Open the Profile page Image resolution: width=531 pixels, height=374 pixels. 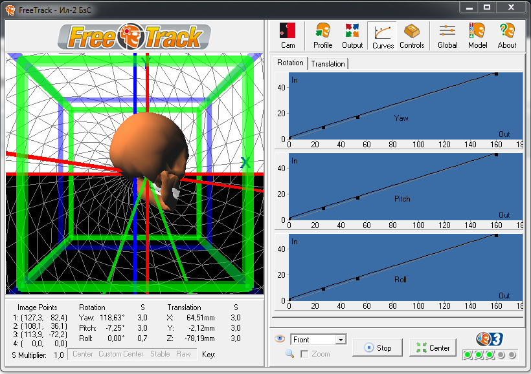(x=322, y=36)
